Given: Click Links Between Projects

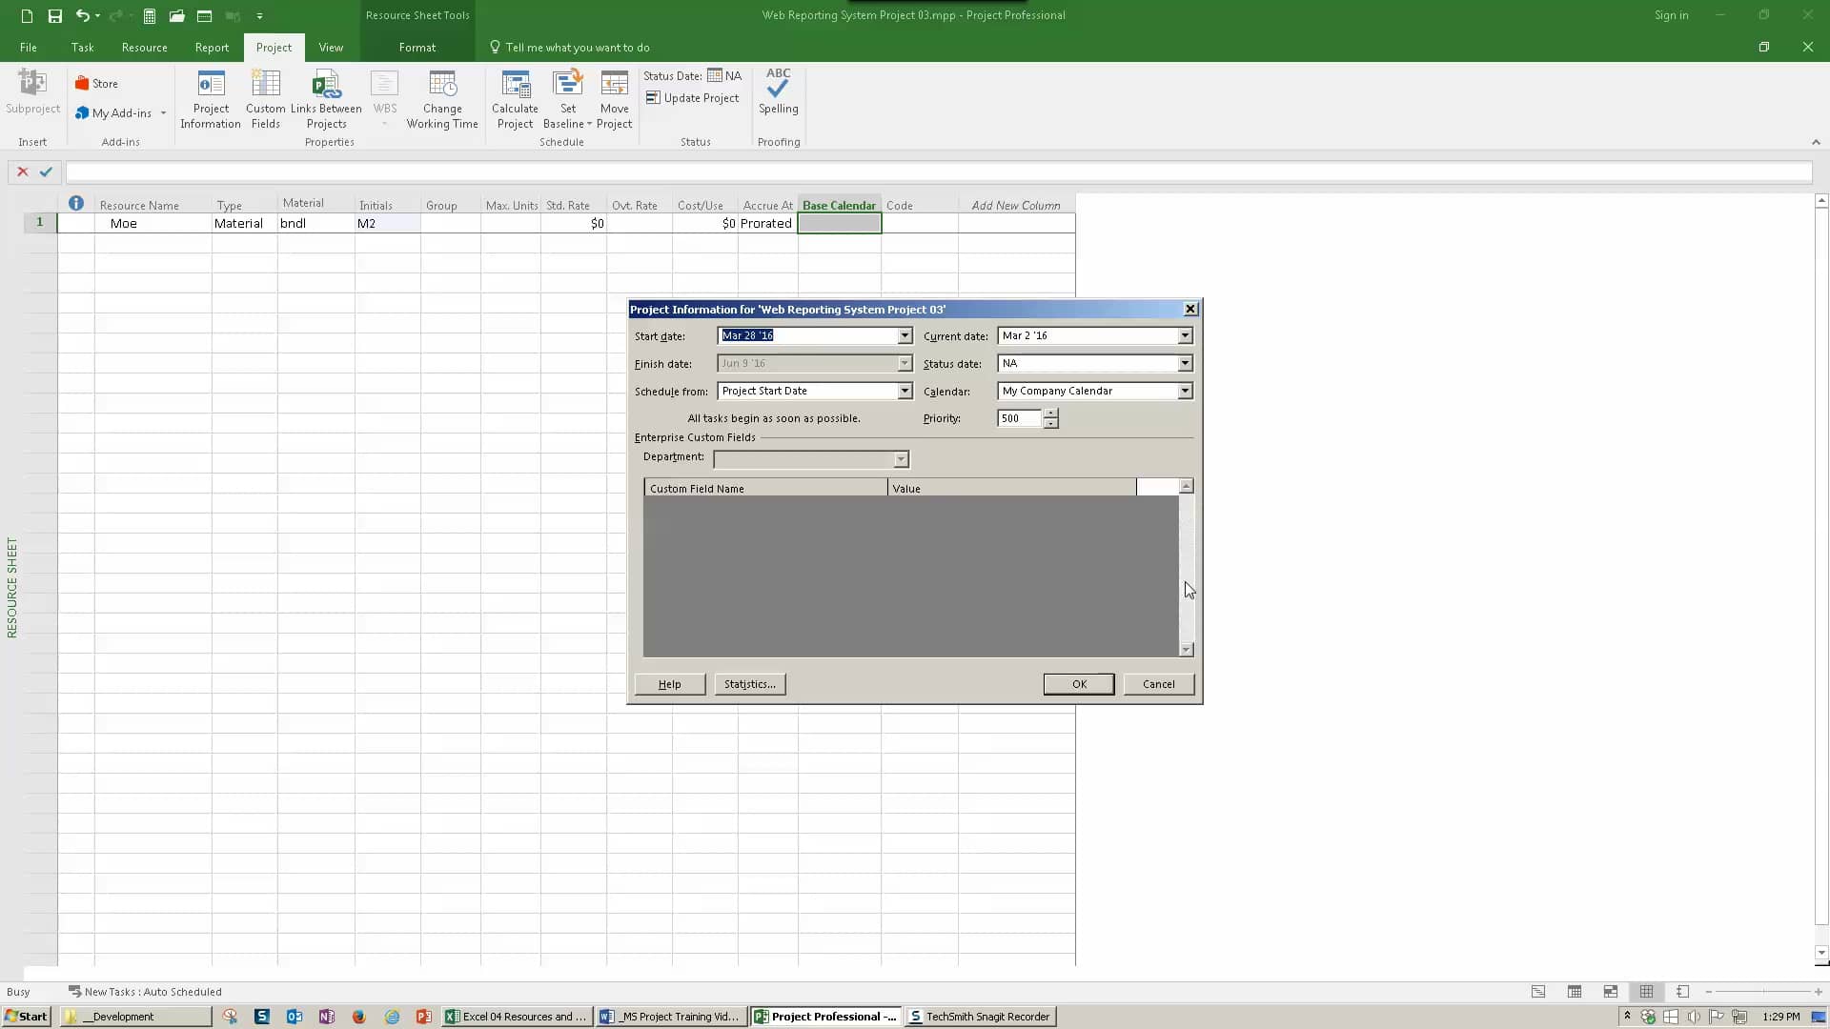Looking at the screenshot, I should (327, 99).
